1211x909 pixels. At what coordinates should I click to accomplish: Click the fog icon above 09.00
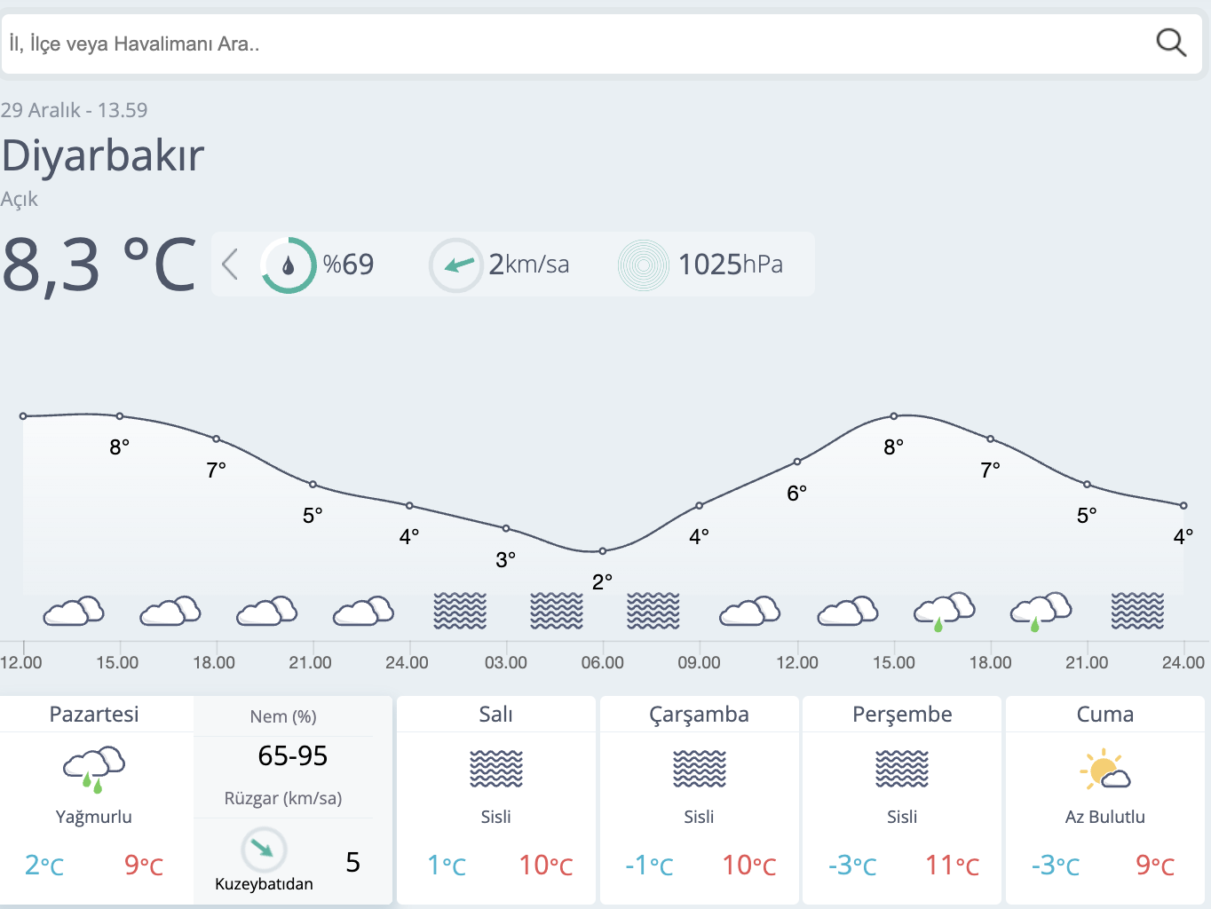[653, 611]
